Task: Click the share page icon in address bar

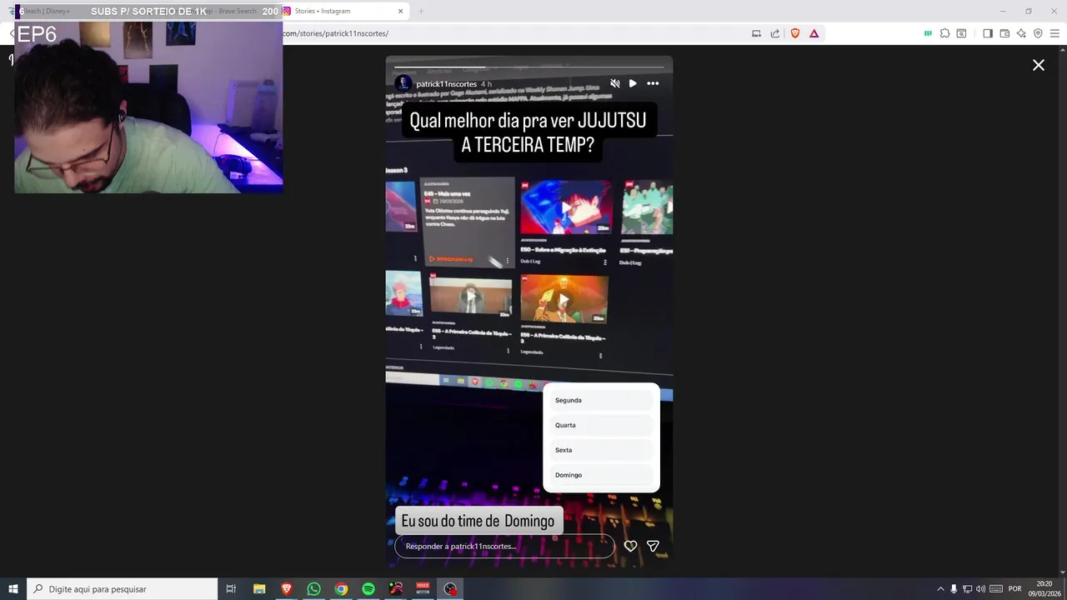Action: 775,33
